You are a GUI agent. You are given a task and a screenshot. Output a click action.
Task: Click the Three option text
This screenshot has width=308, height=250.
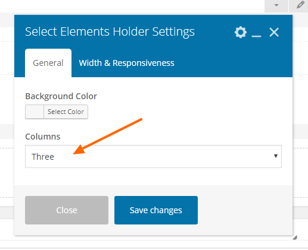tap(43, 157)
